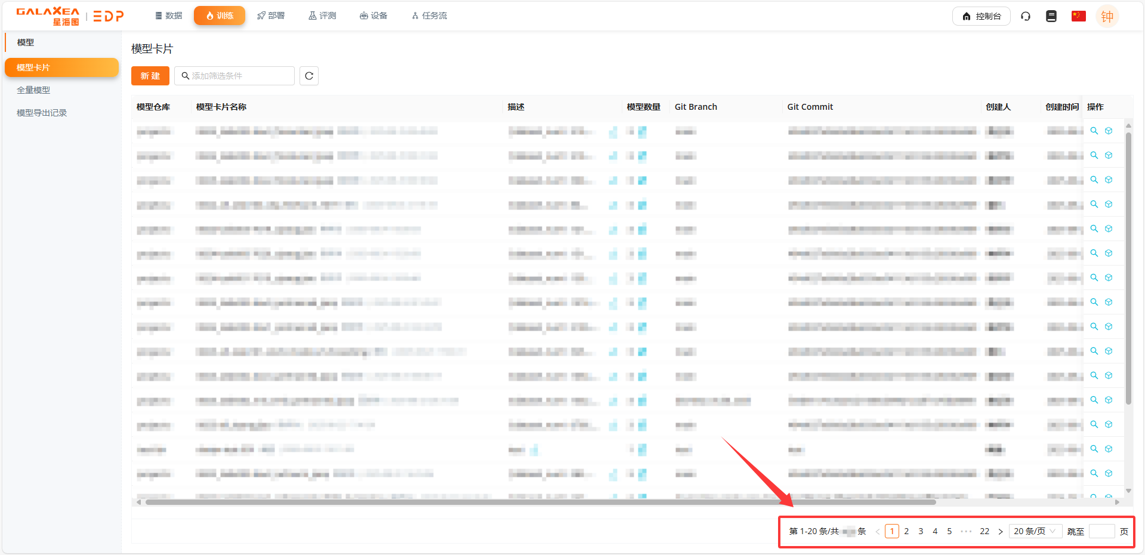1145x555 pixels.
Task: Open the 控制台 console button
Action: pos(981,16)
